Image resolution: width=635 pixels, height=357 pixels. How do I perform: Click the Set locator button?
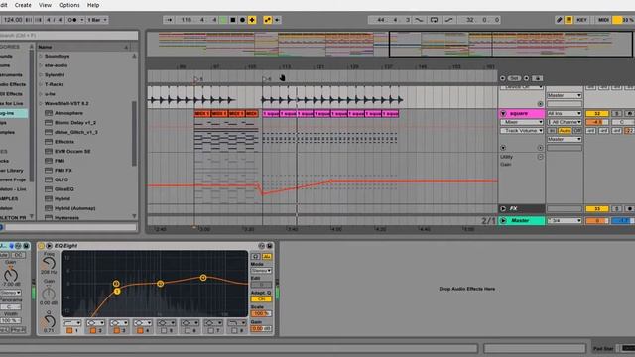coord(514,78)
